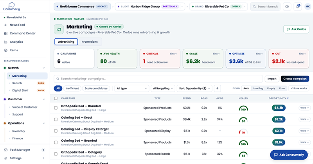
Task: Check Orthopedic Bed — Branded row checkbox
Action: 56,108
